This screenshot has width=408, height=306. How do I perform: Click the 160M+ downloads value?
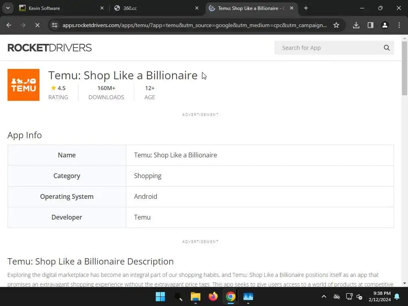[106, 88]
